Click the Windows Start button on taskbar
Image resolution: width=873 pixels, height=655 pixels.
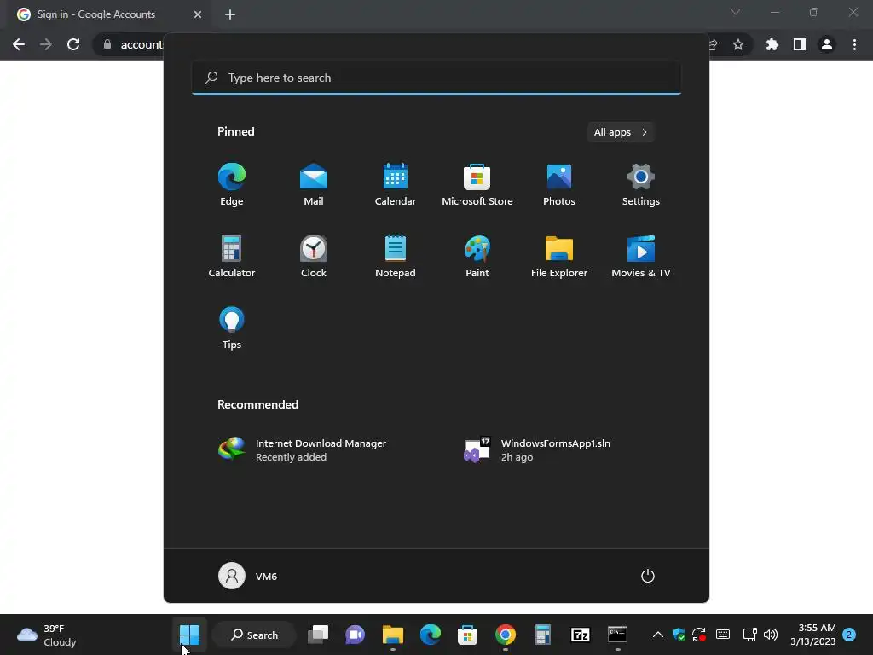pyautogui.click(x=190, y=635)
